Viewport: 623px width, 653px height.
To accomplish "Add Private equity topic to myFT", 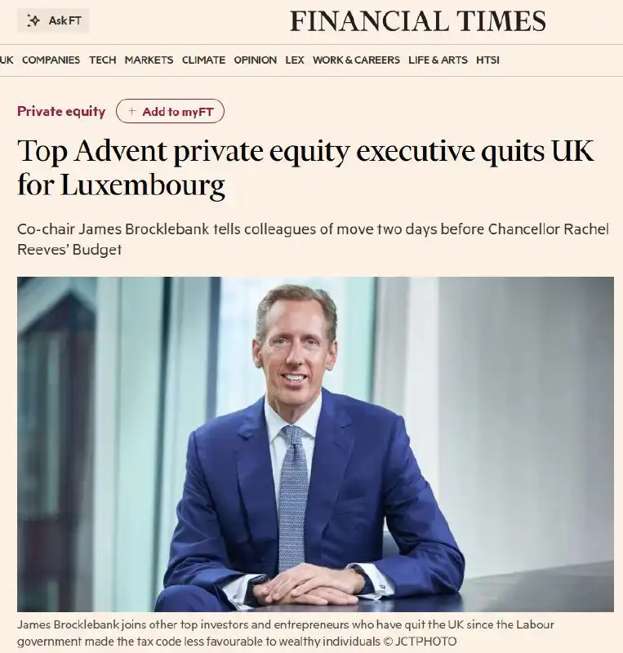I will [170, 112].
